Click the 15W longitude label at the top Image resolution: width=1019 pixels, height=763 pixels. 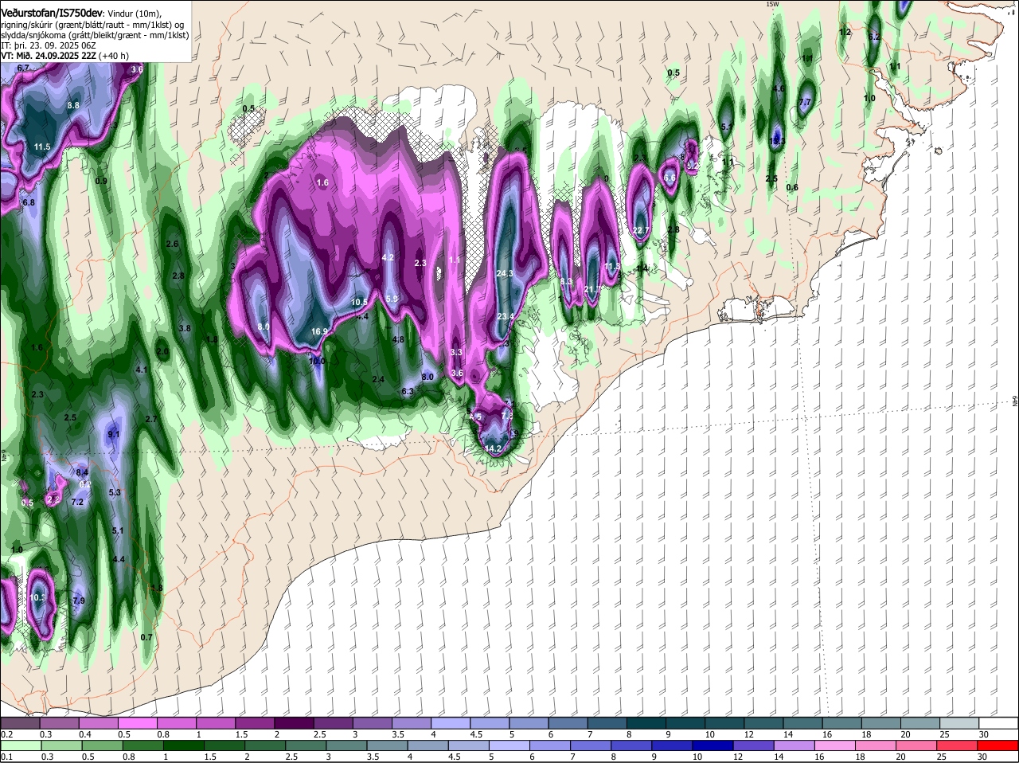771,4
